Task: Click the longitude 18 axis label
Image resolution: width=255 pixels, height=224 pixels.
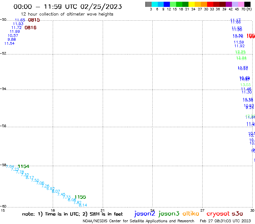Action: pos(53,210)
